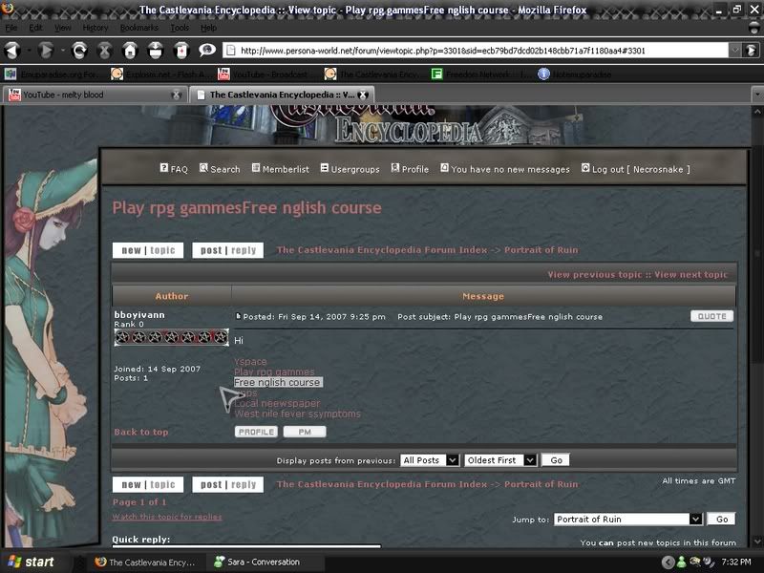Click the taskbar clock showing 7:32 PM
This screenshot has height=573, width=764.
click(736, 562)
